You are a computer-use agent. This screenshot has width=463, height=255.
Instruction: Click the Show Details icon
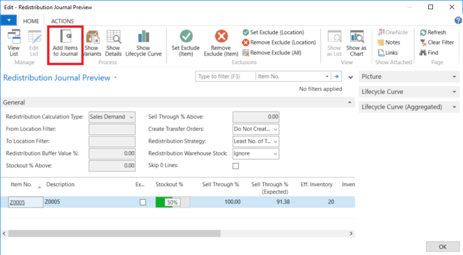point(113,37)
